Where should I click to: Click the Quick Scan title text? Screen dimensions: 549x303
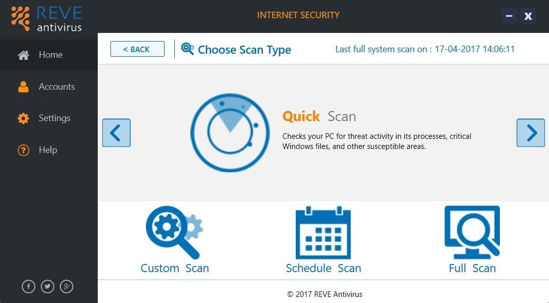pos(319,117)
